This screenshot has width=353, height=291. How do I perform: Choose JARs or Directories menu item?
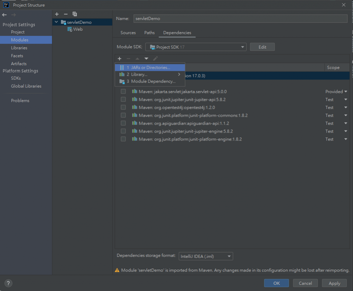click(x=150, y=67)
